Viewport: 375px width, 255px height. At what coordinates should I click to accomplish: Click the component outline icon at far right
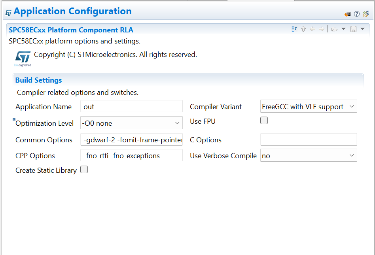(366, 14)
